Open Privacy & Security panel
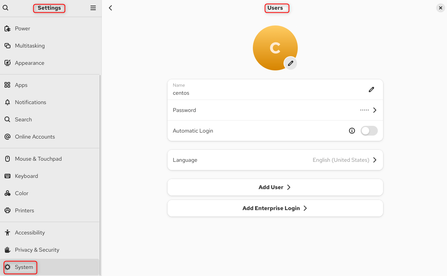This screenshot has height=276, width=447. coord(37,250)
